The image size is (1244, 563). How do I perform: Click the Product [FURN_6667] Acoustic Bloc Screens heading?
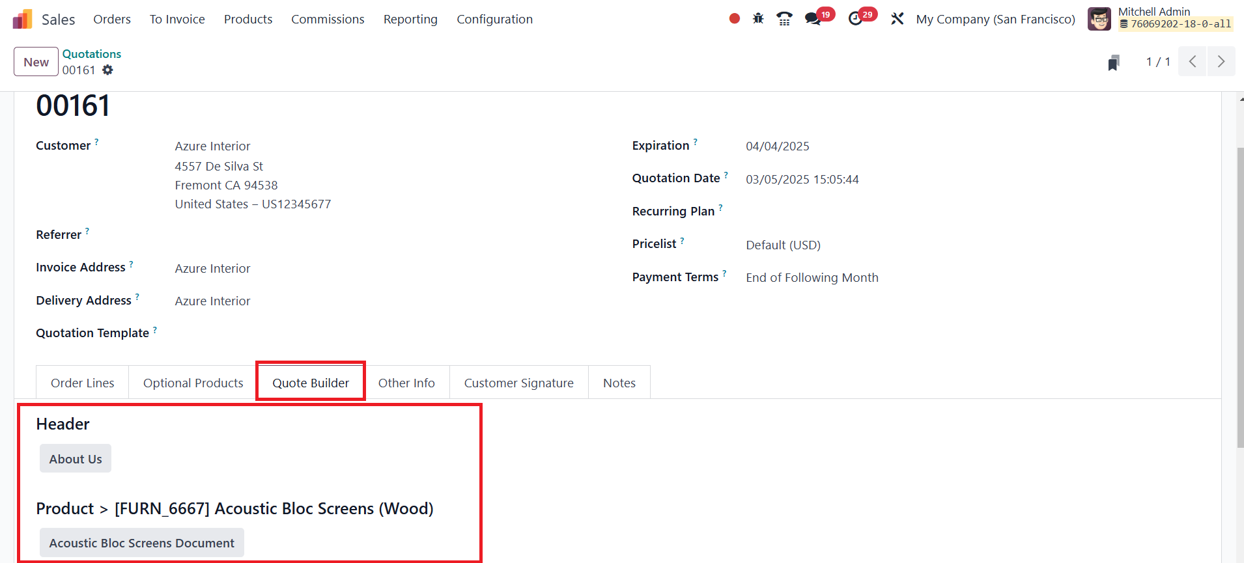pyautogui.click(x=234, y=508)
